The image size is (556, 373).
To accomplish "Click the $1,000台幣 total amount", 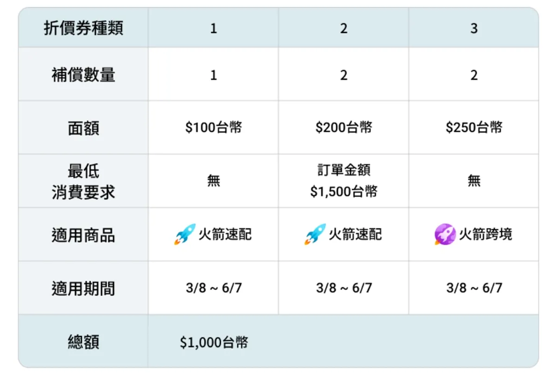I will tap(214, 342).
